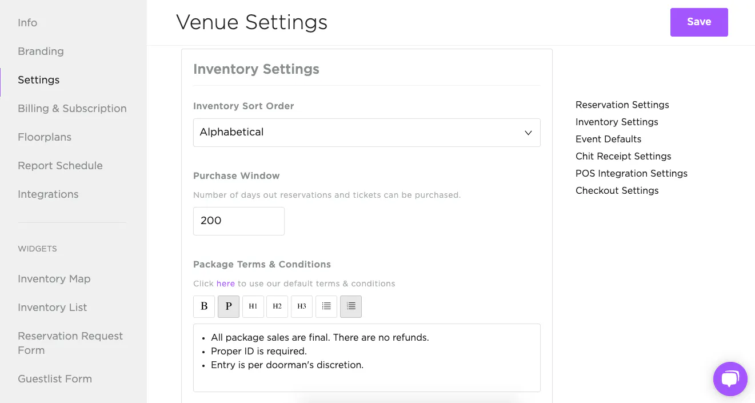Jump to Checkout Settings section

click(x=617, y=191)
